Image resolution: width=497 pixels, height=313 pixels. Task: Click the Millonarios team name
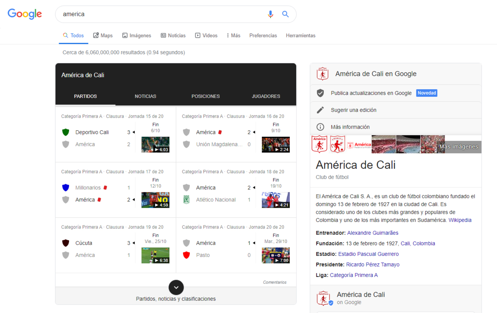[x=88, y=188]
